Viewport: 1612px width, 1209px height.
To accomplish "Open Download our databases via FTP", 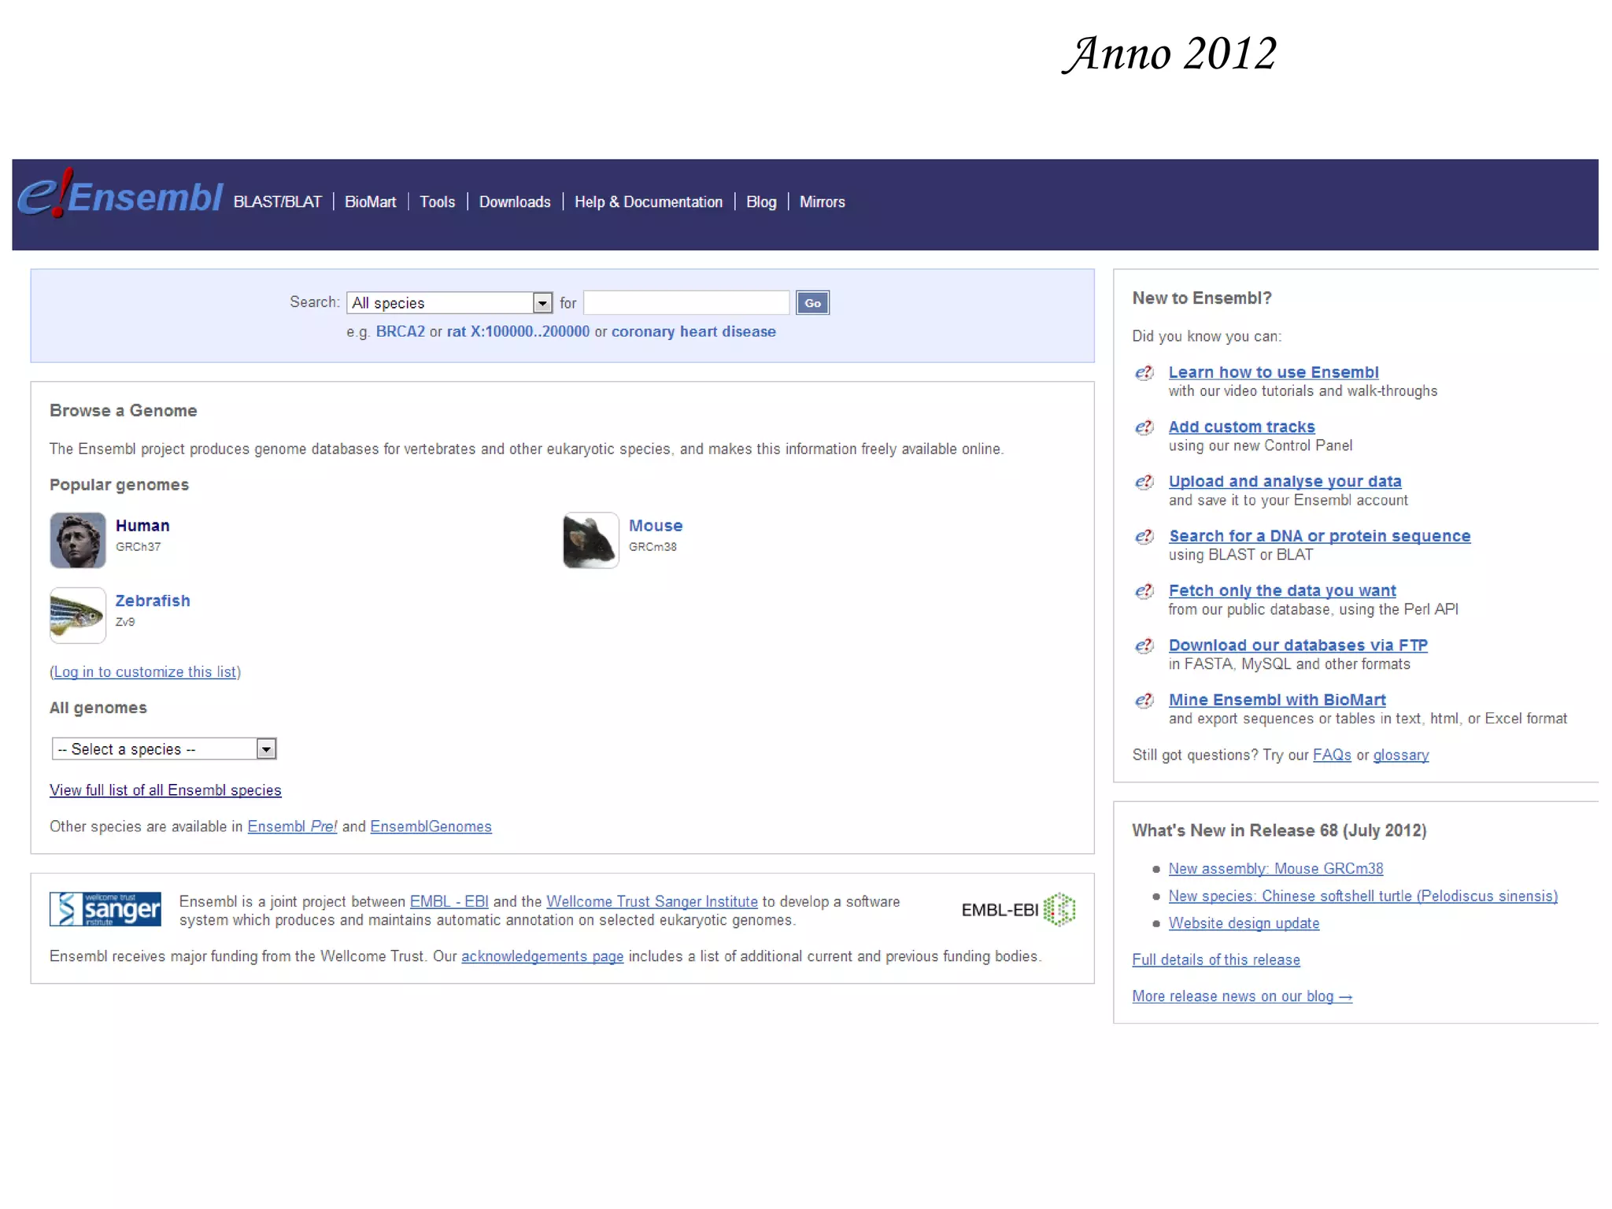I will [x=1298, y=645].
